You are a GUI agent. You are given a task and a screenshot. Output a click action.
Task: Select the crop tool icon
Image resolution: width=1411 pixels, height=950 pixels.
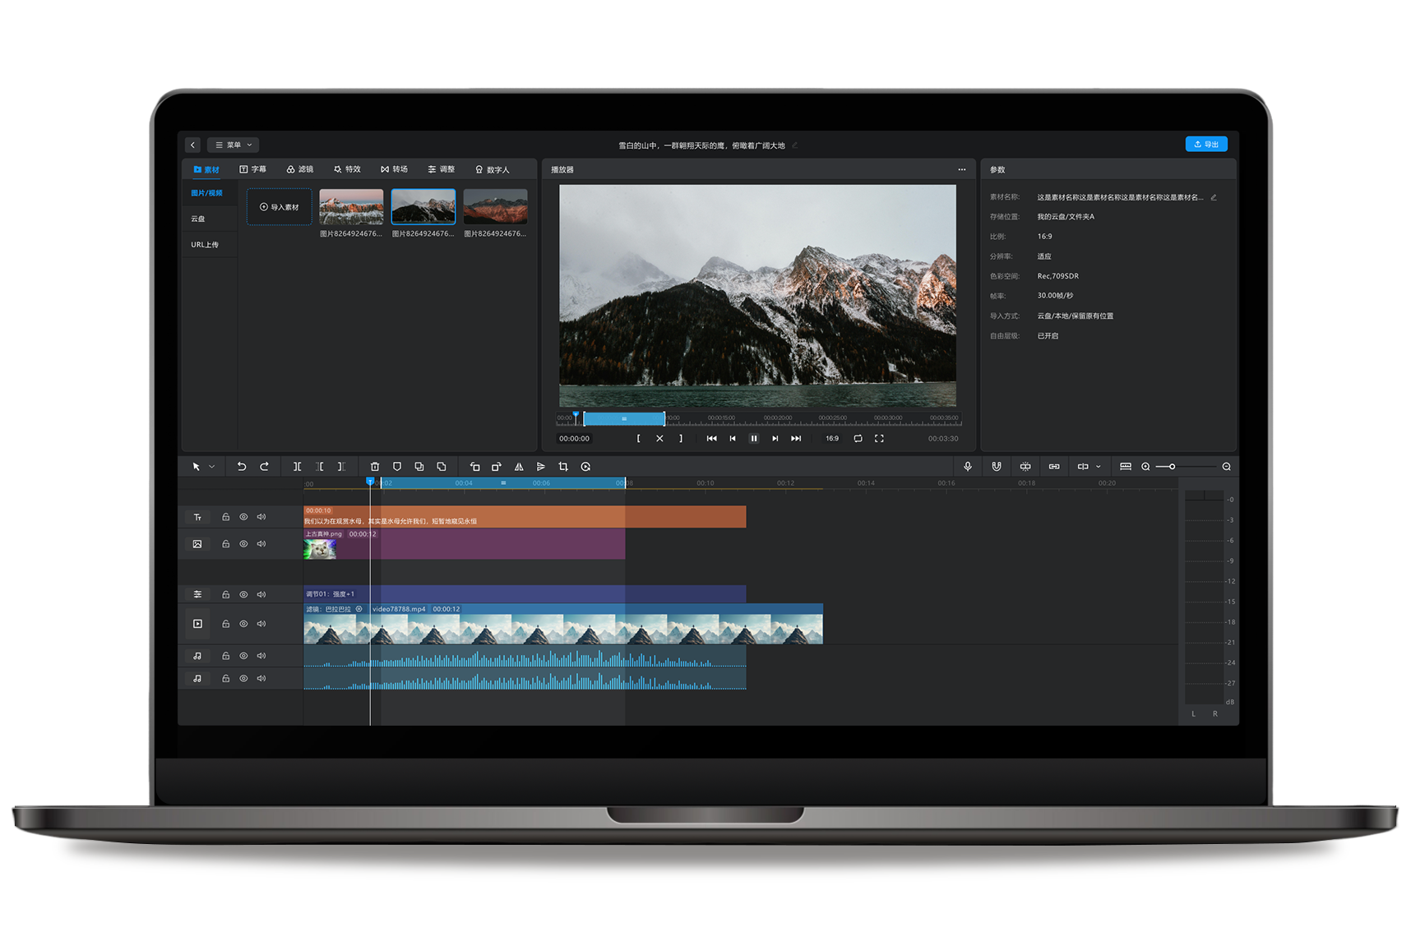[x=563, y=467]
